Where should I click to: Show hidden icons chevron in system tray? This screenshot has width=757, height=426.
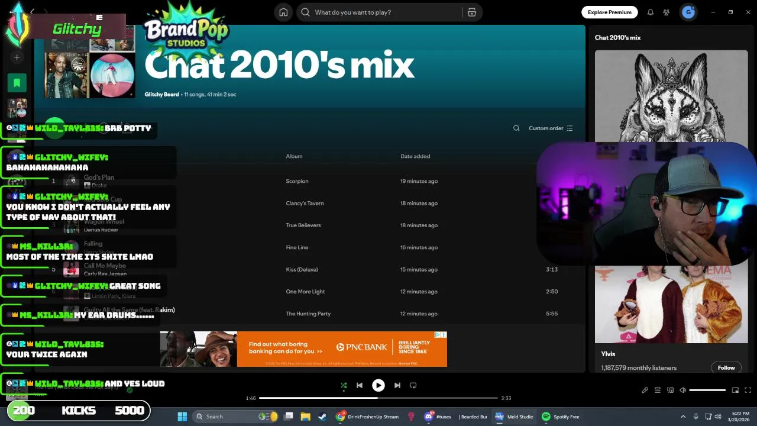tap(683, 417)
